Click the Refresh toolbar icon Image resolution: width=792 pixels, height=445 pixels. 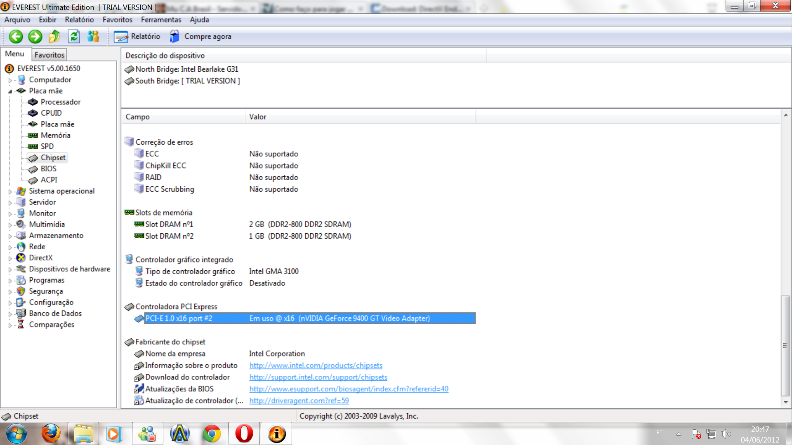[x=74, y=37]
